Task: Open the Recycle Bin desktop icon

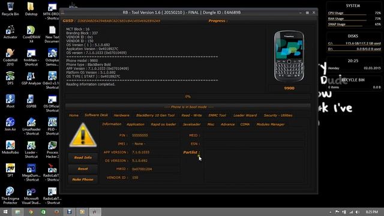Action: (10, 9)
